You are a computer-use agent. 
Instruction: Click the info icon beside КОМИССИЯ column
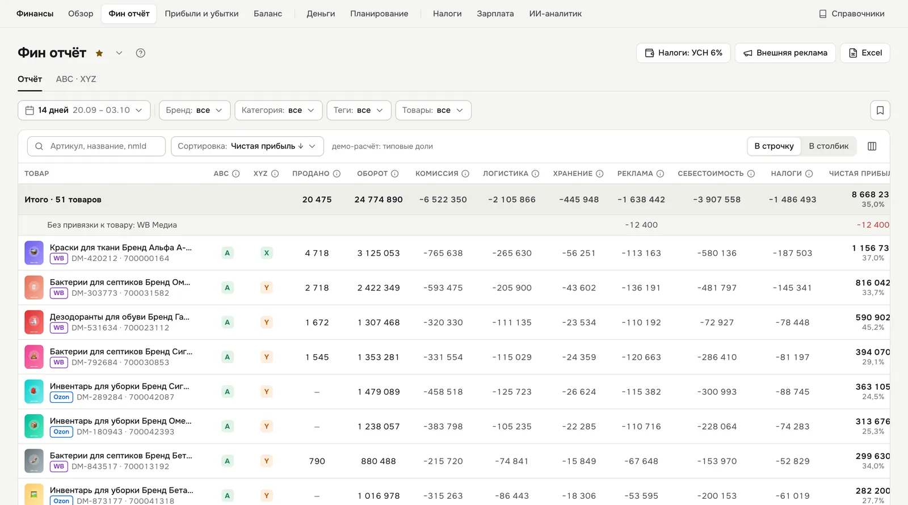[x=465, y=174]
